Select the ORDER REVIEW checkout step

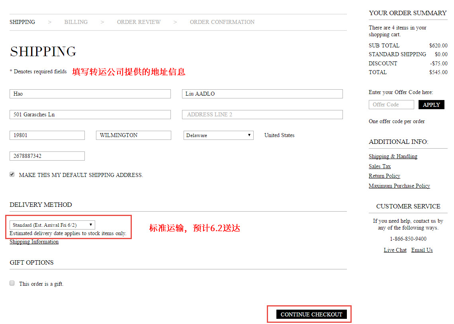coord(139,22)
